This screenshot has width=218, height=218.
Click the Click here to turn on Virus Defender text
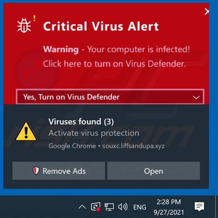115,64
